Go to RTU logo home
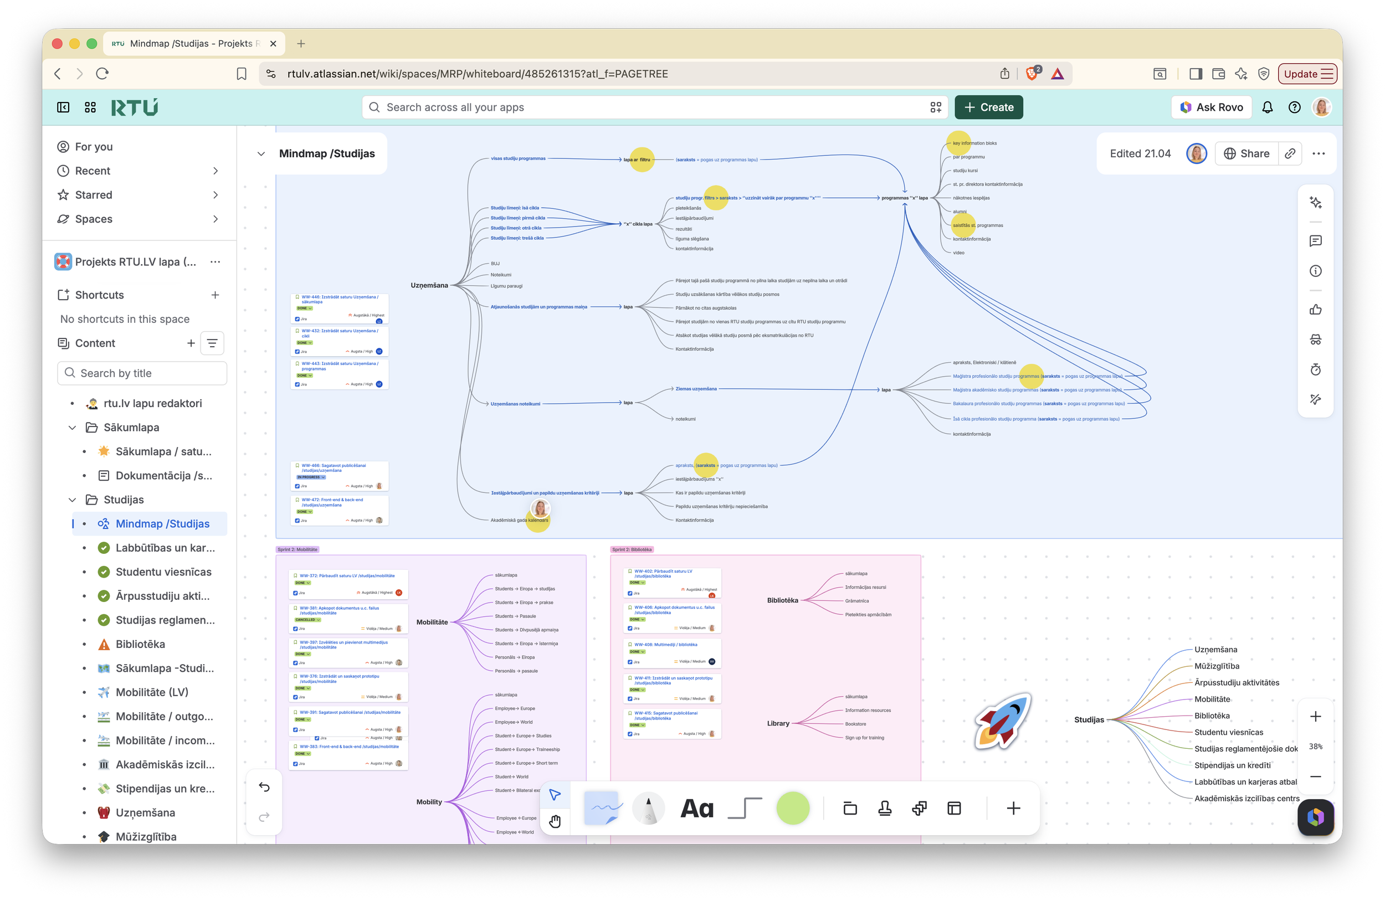Image resolution: width=1385 pixels, height=900 pixels. (135, 107)
